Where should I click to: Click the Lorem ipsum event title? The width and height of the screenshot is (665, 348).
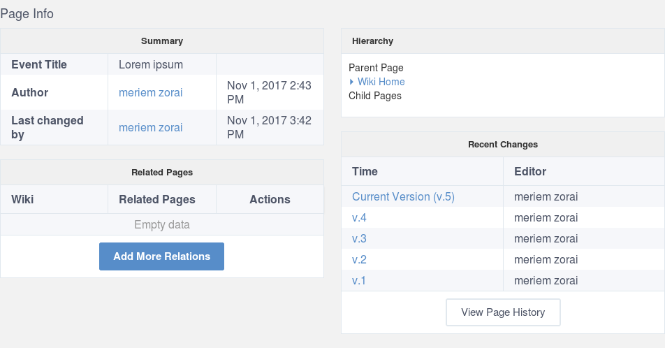151,64
